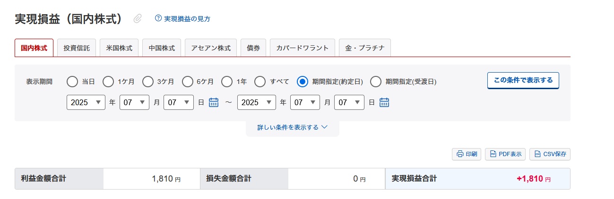The height and width of the screenshot is (199, 614).
Task: Open the end date calendar picker
Action: [x=384, y=102]
